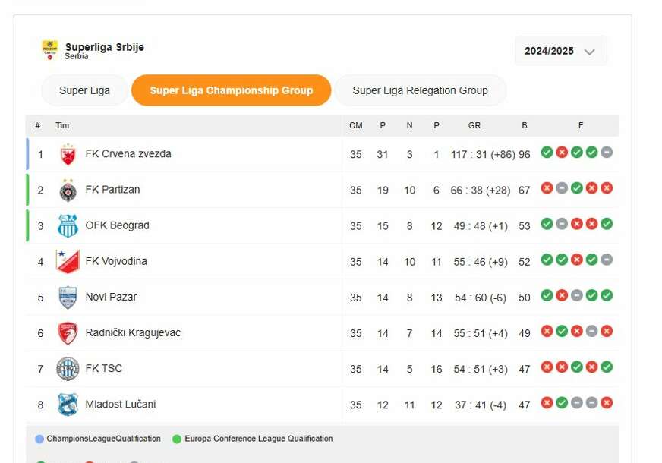Click the FK Partizan club crest
Screen dimensions: 662x463
click(68, 190)
